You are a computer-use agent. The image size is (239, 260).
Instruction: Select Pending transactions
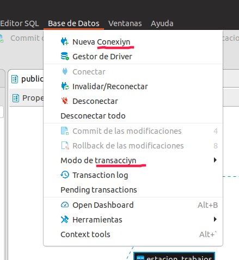[99, 190]
